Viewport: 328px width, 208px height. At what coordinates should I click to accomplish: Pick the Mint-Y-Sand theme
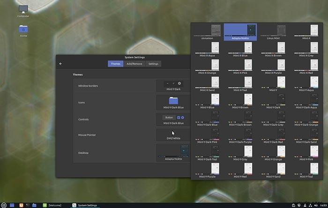point(273,171)
